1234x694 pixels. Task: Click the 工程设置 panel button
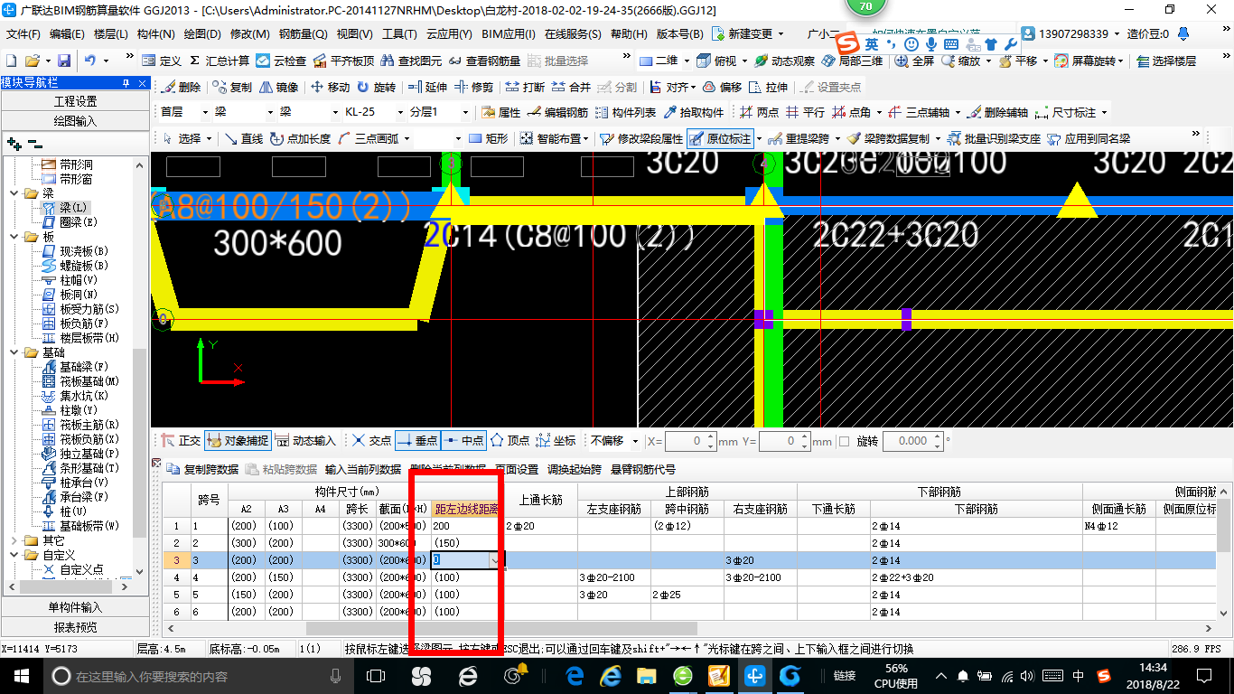click(75, 101)
